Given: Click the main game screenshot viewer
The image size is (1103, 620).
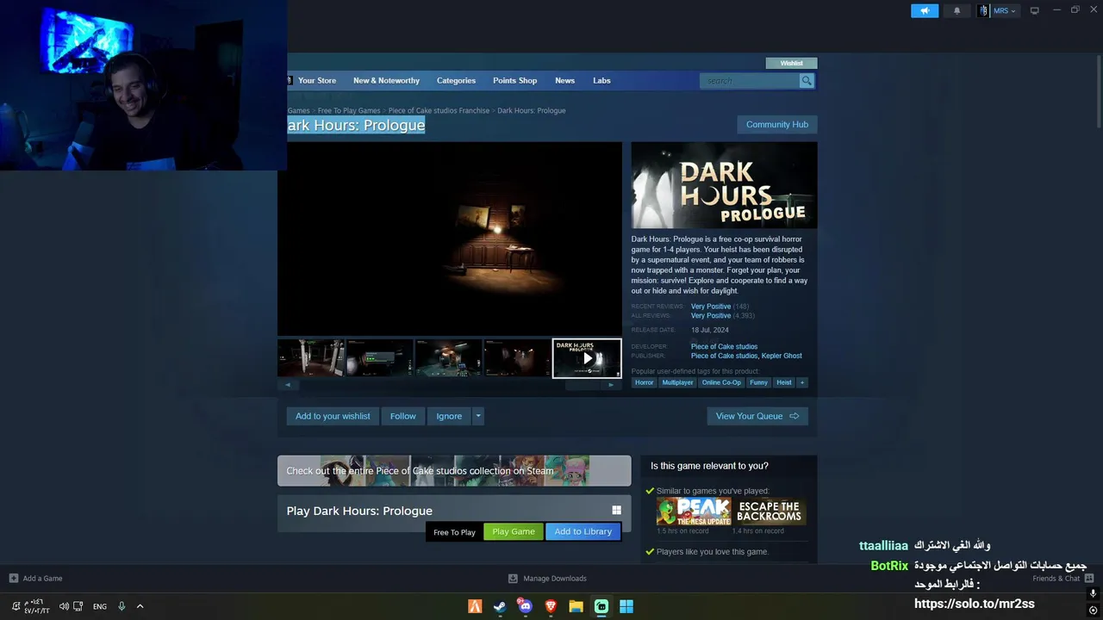Looking at the screenshot, I should (449, 239).
